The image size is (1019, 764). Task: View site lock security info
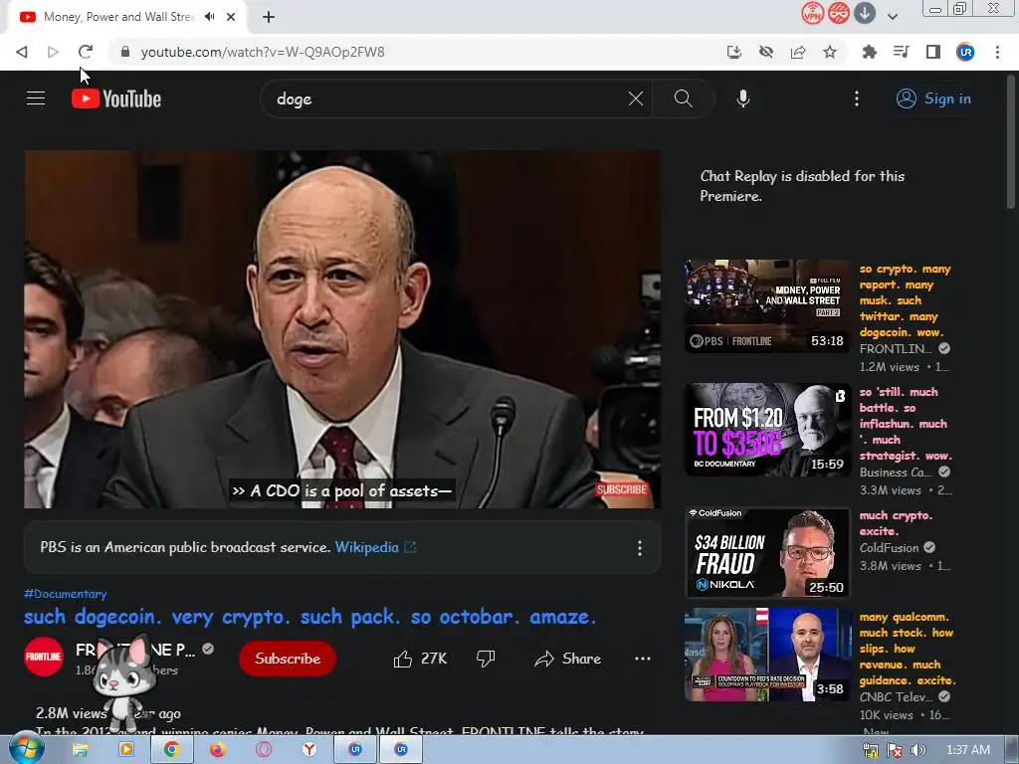[125, 52]
